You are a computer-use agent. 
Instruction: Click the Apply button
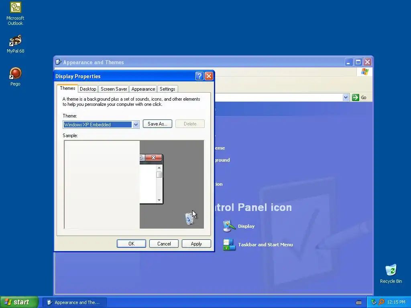pyautogui.click(x=196, y=243)
